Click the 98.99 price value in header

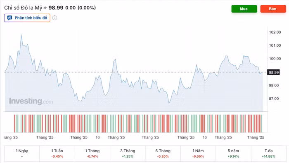point(56,8)
